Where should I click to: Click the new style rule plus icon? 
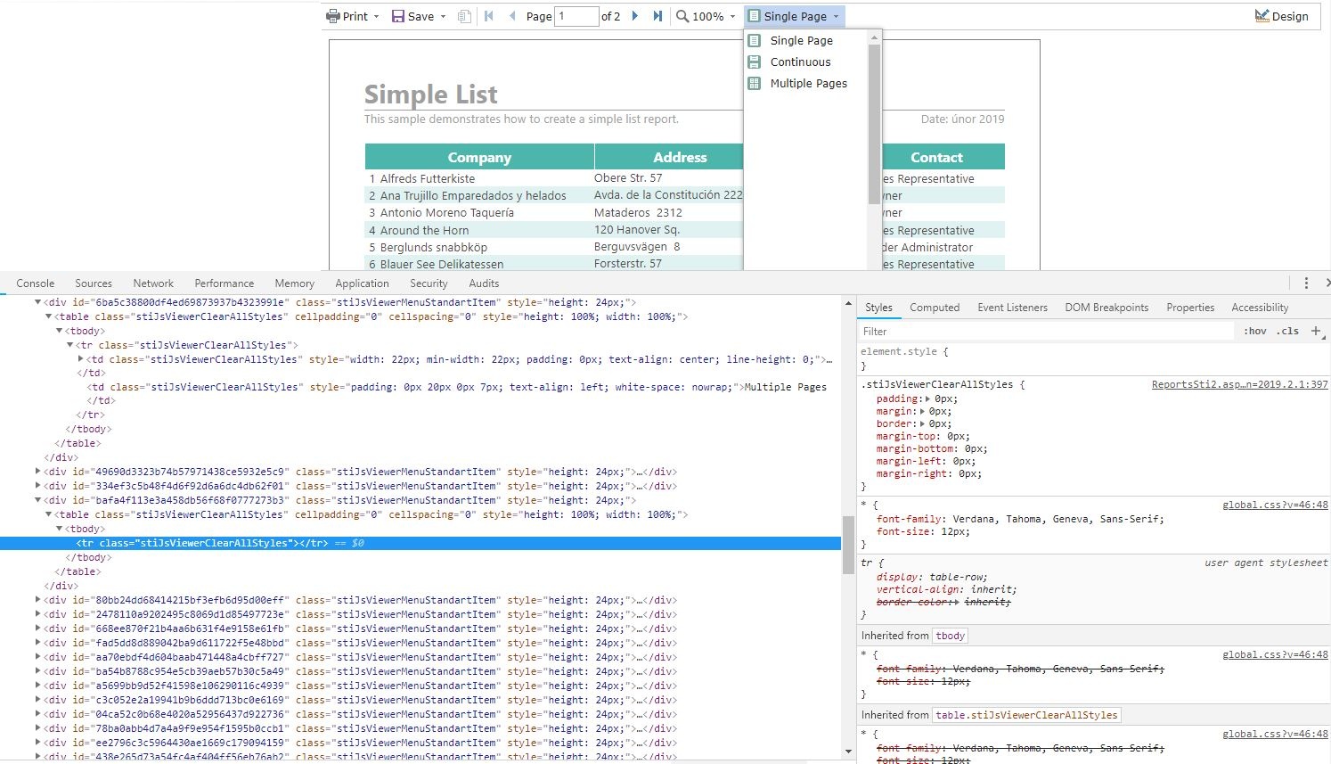point(1316,331)
